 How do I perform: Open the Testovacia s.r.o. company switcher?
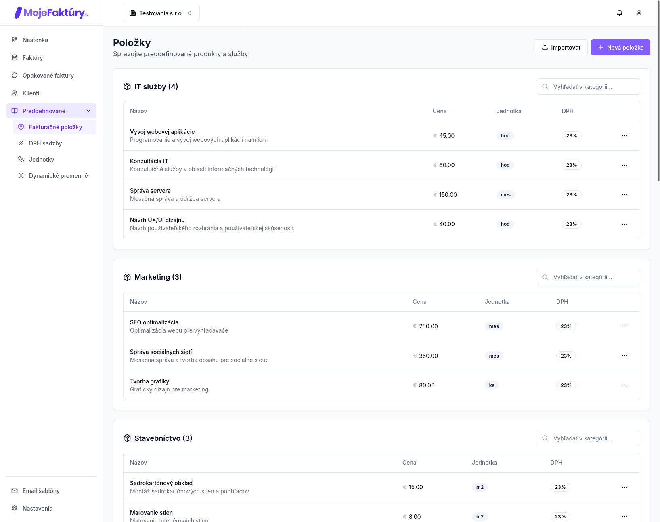[161, 13]
